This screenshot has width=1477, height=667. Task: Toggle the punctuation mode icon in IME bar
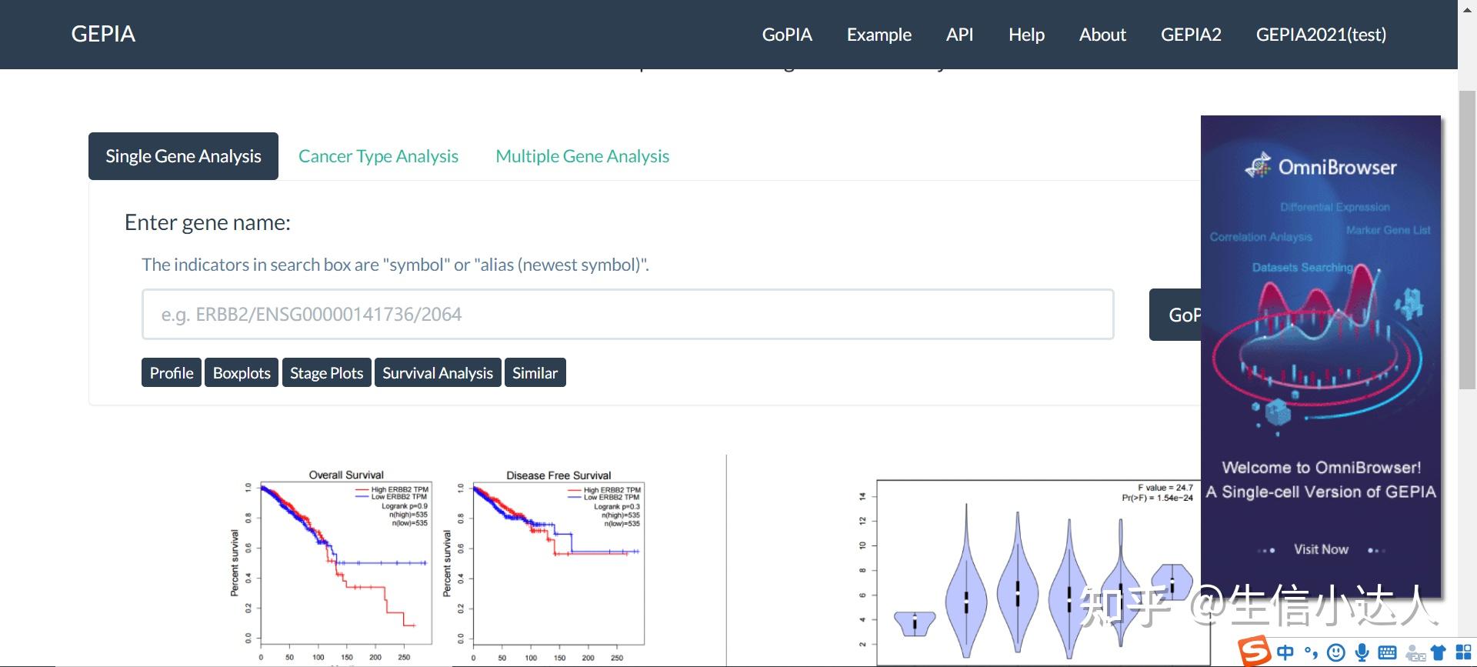(x=1311, y=652)
